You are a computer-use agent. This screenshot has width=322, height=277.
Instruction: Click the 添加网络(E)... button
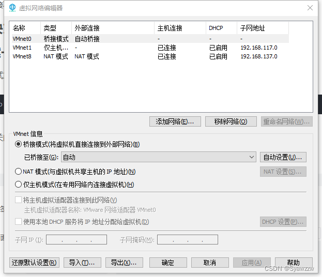pyautogui.click(x=175, y=121)
